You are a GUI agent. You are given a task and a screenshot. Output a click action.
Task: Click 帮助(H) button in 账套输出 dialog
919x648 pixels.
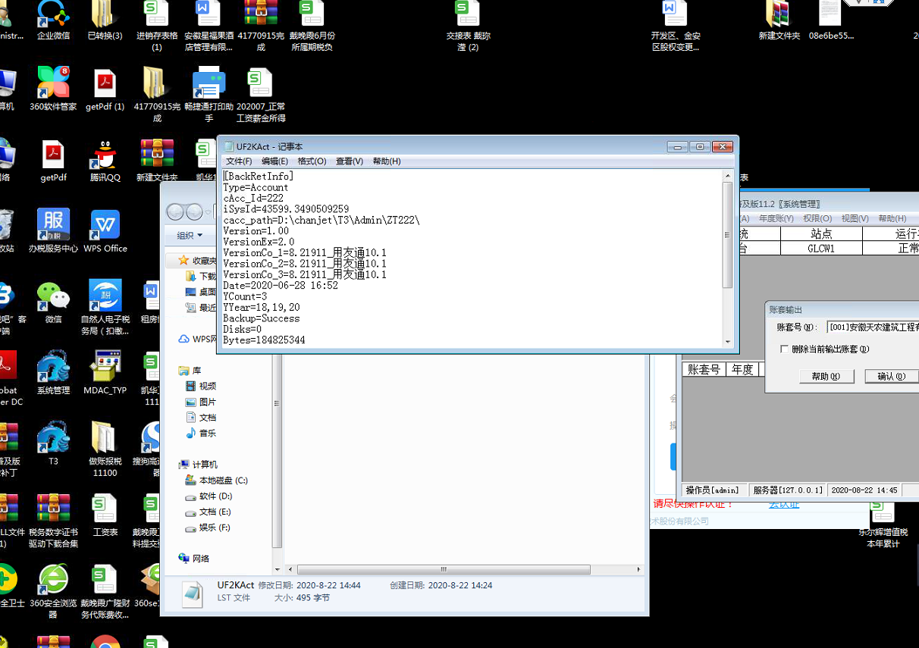[x=826, y=376]
